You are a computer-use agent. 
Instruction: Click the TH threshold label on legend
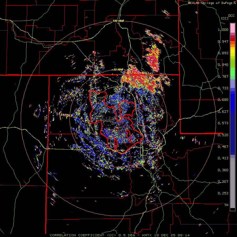(x=226, y=205)
